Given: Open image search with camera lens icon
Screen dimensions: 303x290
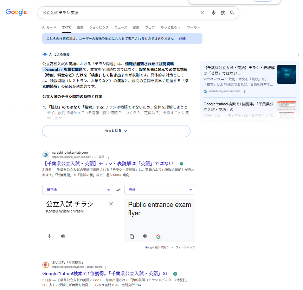Looking at the screenshot, I should pyautogui.click(x=223, y=13).
